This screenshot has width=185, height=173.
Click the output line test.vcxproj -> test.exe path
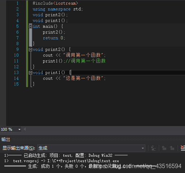tap(61, 161)
